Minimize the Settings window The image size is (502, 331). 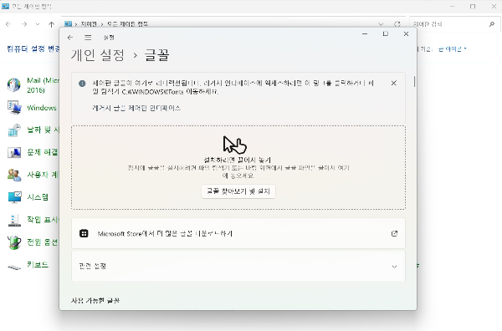coord(365,34)
